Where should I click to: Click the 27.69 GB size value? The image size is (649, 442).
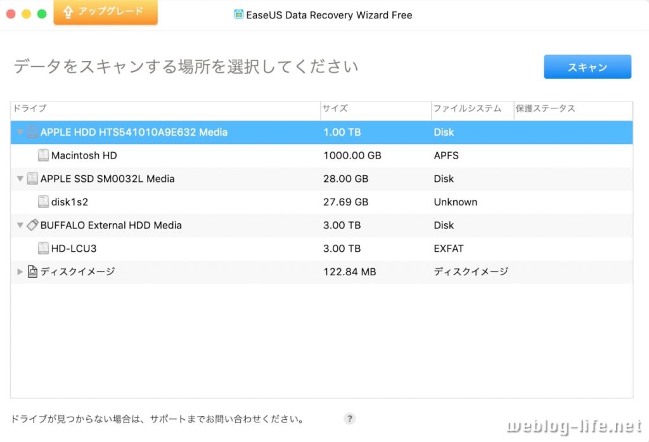[x=345, y=202]
